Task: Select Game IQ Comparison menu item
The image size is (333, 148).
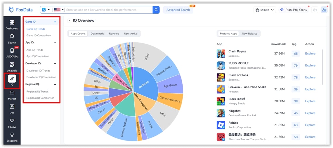Action: 39,35
